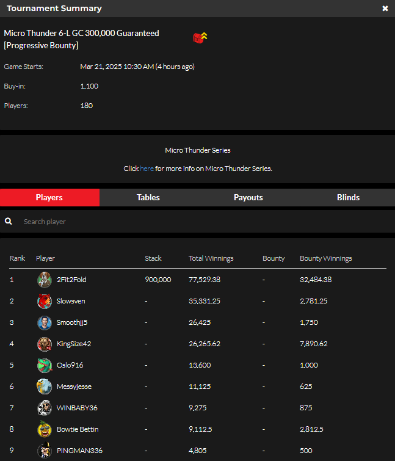Click bounty winnings 32,484.38
This screenshot has height=461, width=395.
click(316, 280)
